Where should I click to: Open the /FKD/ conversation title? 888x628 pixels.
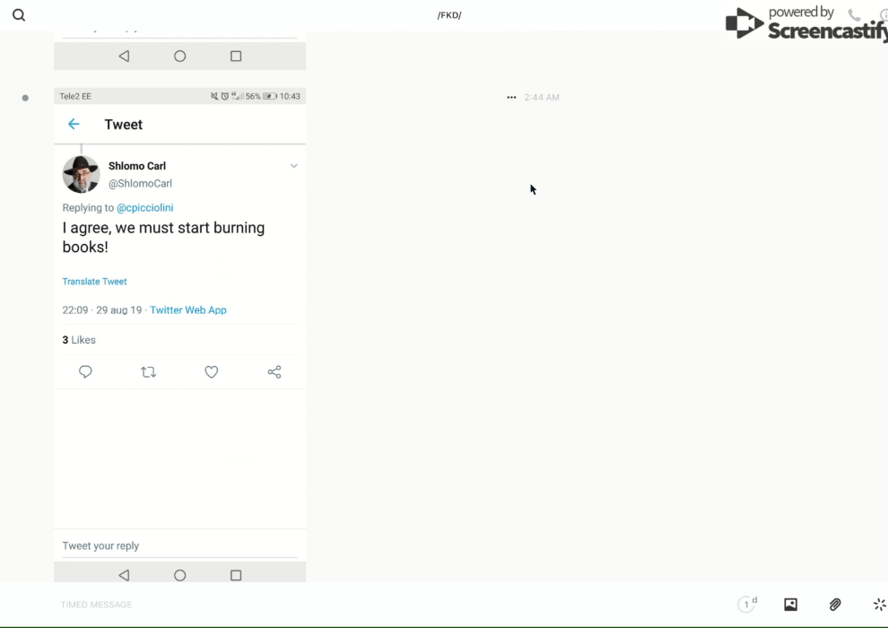pyautogui.click(x=449, y=15)
